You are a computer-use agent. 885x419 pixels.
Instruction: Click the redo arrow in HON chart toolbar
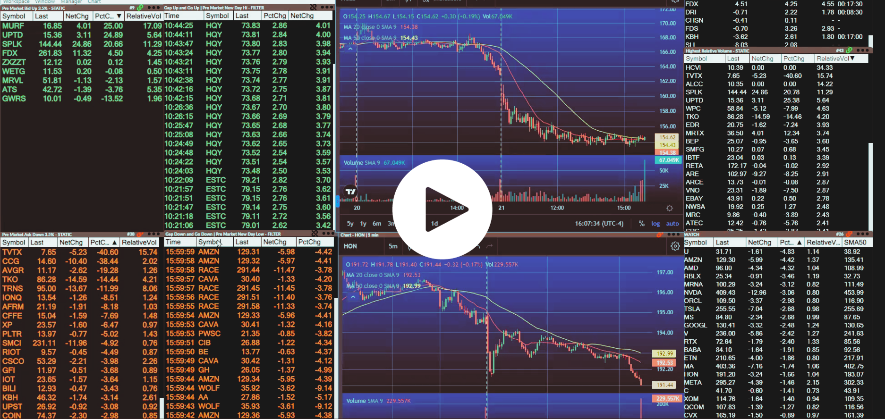coord(490,246)
